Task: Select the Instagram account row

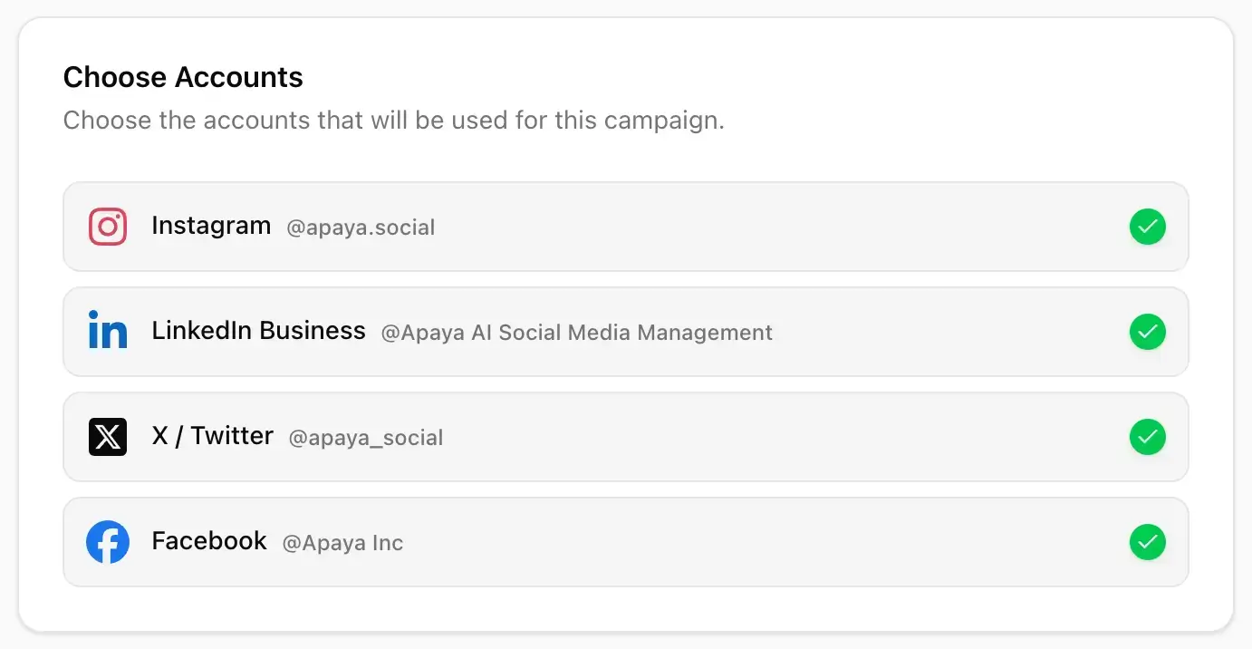Action: click(x=625, y=227)
